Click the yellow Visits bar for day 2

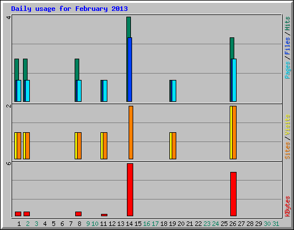point(24,145)
